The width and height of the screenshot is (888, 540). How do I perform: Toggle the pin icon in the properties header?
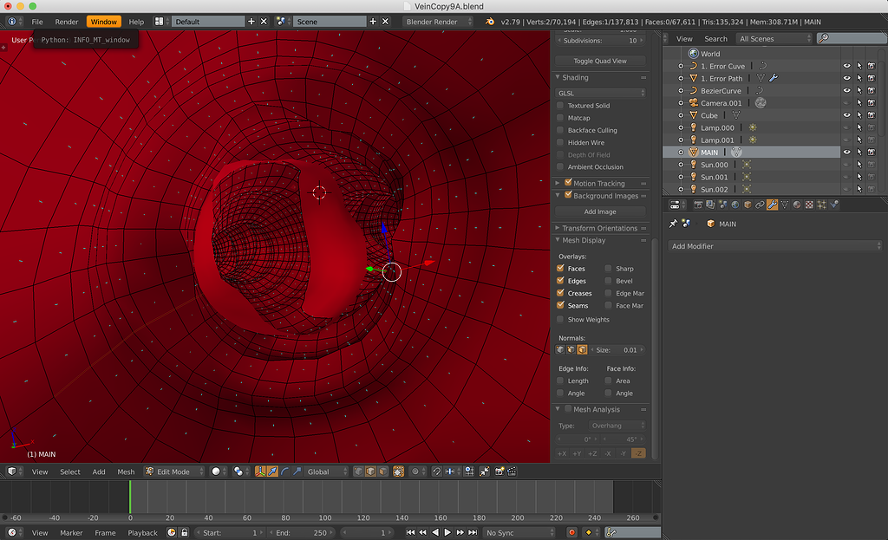coord(673,224)
